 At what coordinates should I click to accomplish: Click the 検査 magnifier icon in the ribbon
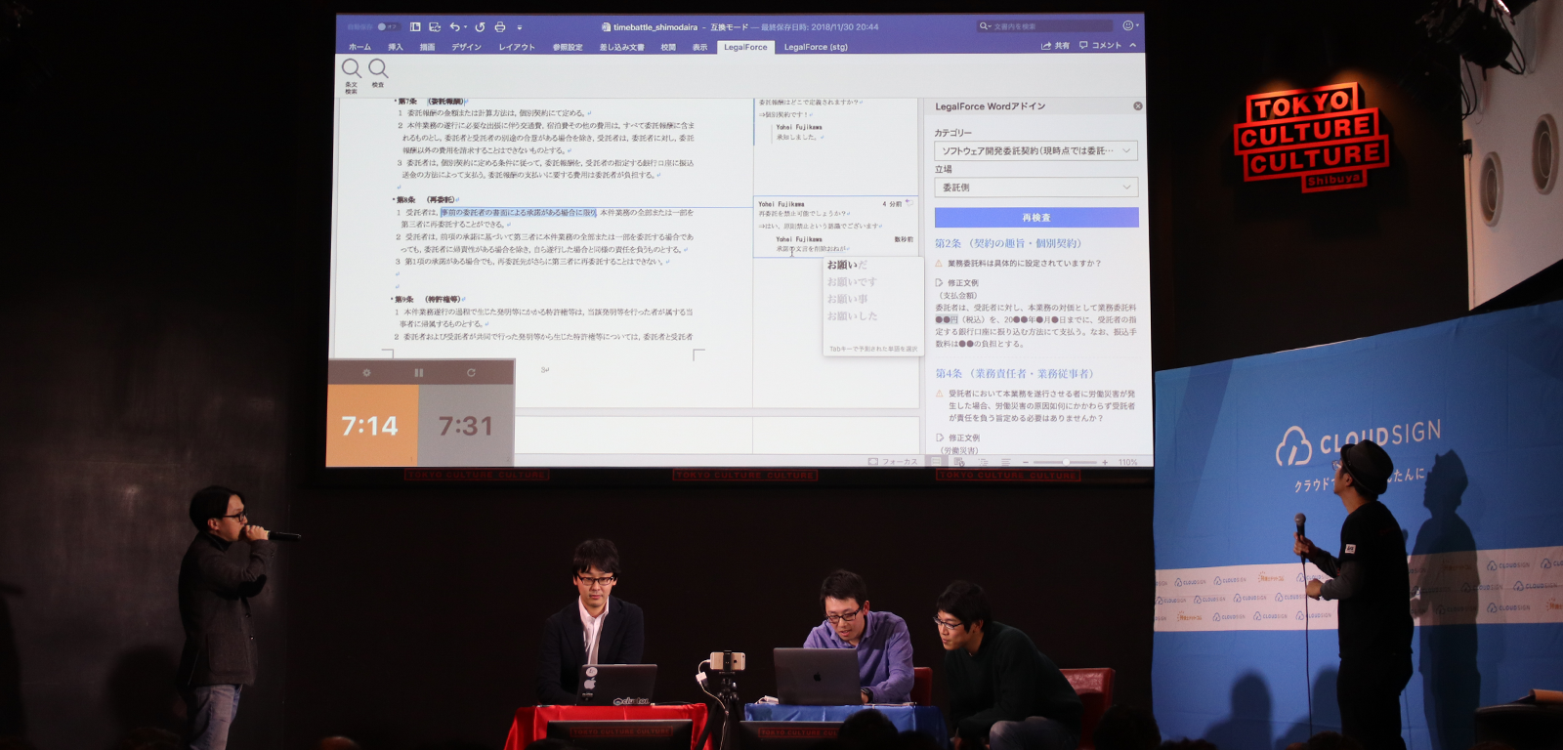pos(378,67)
